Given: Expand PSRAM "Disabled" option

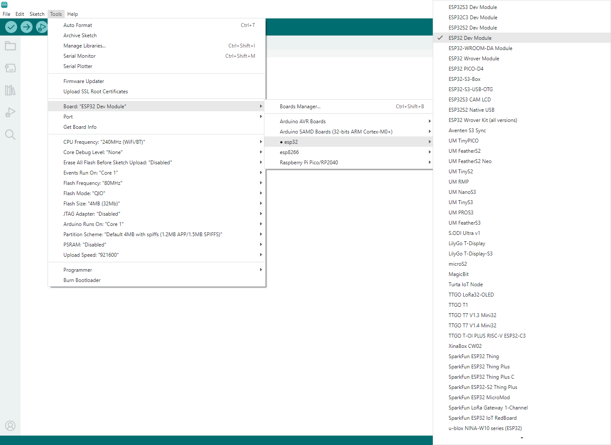Looking at the screenshot, I should coord(157,245).
